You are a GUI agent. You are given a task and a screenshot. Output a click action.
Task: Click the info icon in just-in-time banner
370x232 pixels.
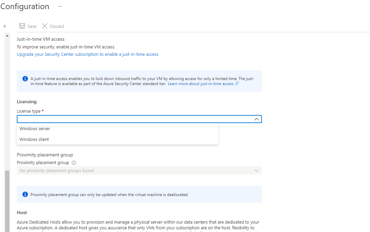pos(25,79)
